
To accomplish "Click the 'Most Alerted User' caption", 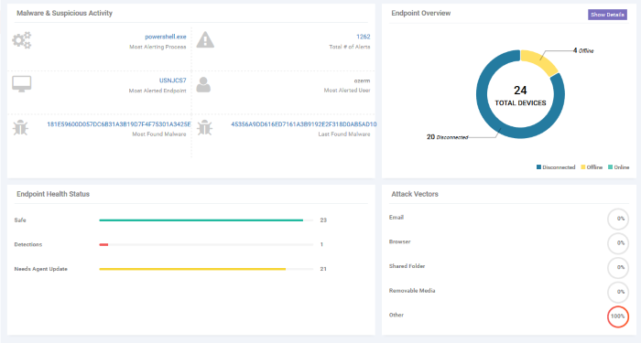I will [347, 91].
